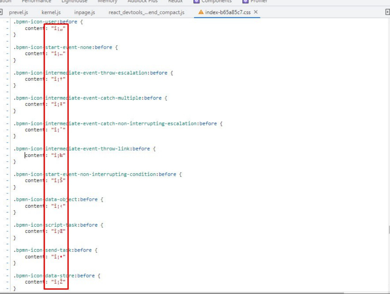Open the Adblock Plus panel tab
Screen dimensions: 390x294
click(x=143, y=1)
